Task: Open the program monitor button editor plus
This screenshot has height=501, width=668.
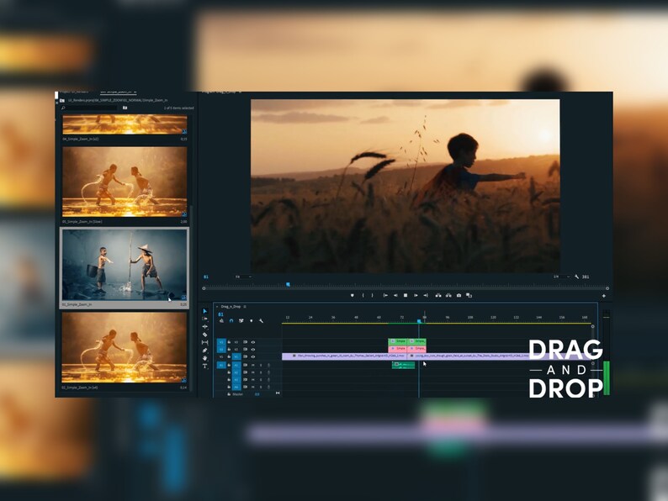Action: coord(604,296)
